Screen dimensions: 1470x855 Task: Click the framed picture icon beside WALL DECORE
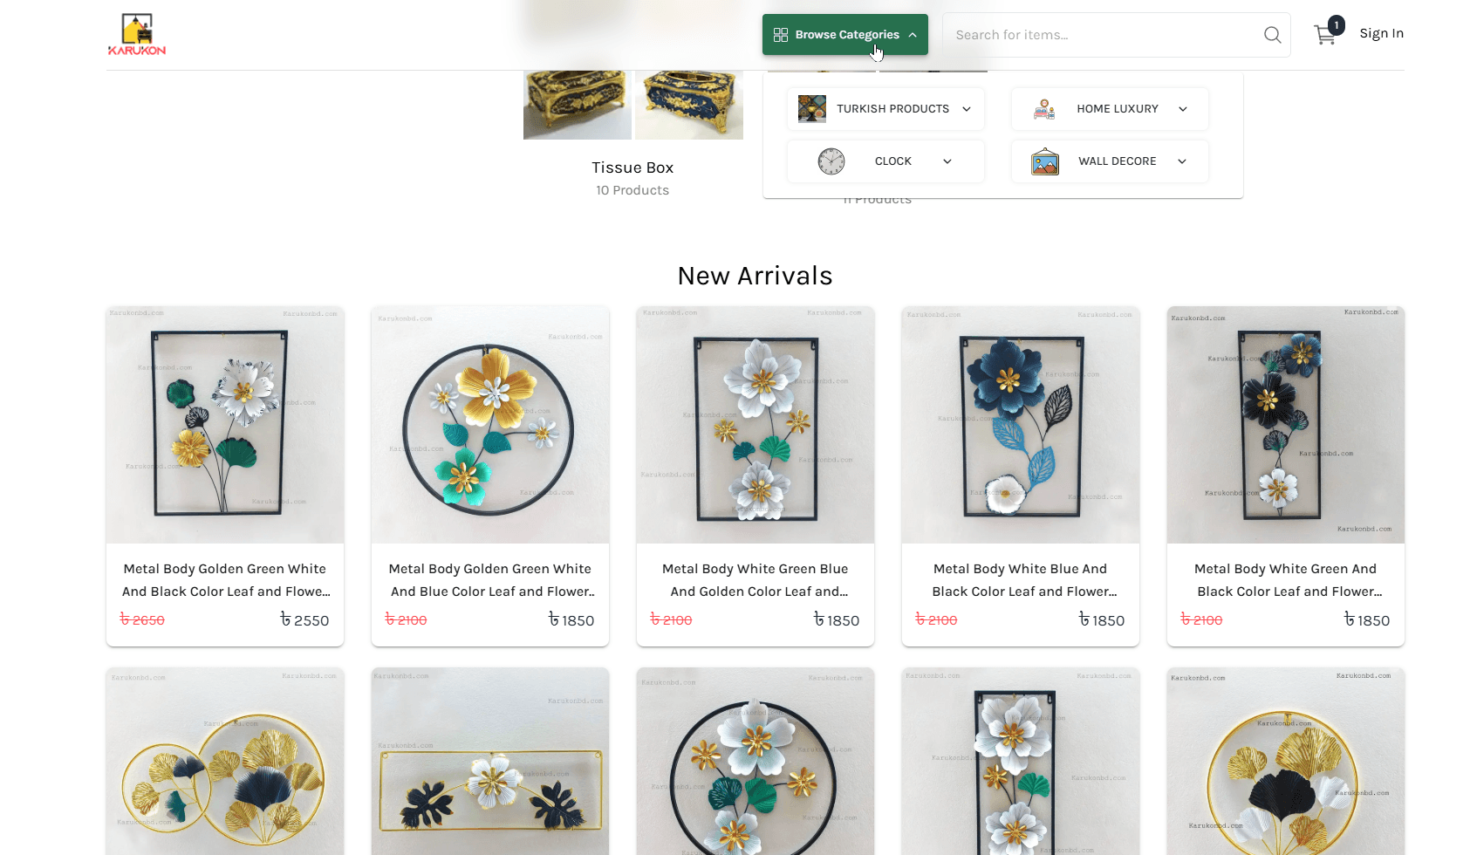(1043, 161)
